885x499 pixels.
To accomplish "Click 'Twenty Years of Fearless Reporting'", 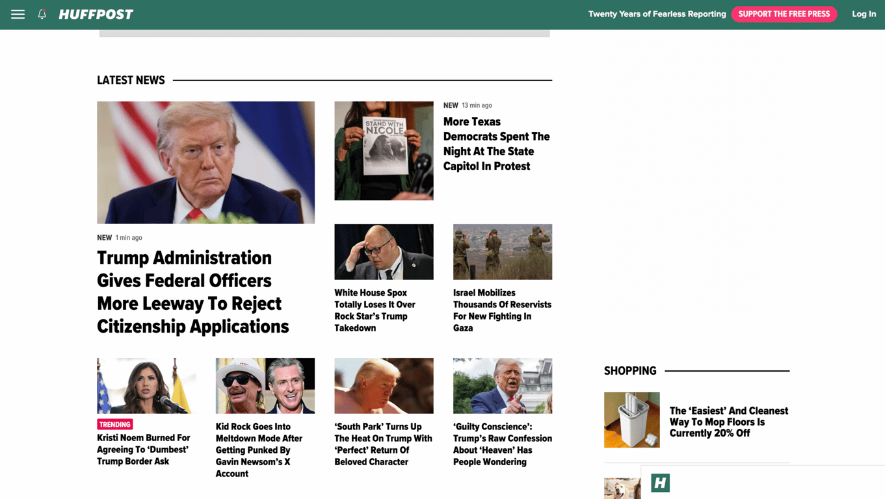I will [657, 14].
